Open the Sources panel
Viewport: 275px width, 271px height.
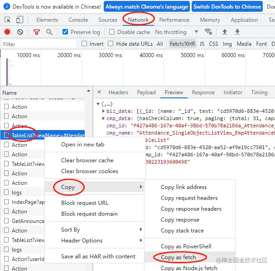108,20
